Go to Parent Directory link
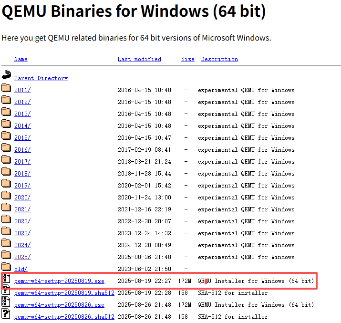This screenshot has height=323, width=341. 41,78
